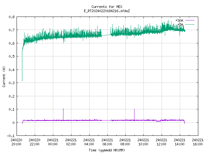Click the 0.2 y-axis tick label
The image size is (204, 153).
pyautogui.click(x=11, y=96)
